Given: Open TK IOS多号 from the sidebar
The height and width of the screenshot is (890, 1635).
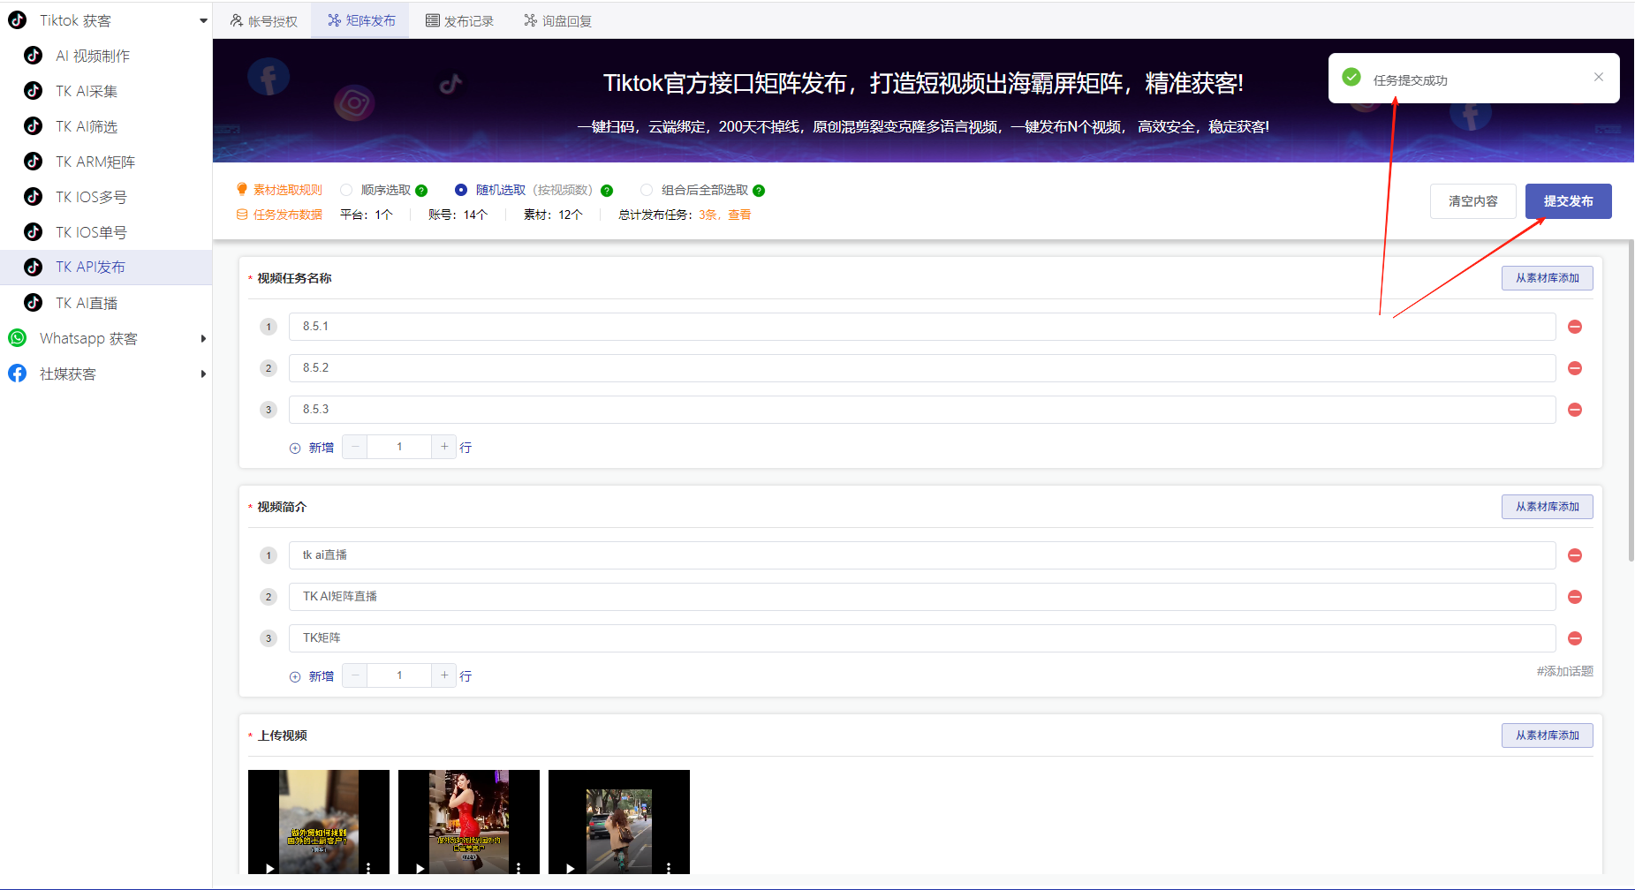Looking at the screenshot, I should [x=92, y=196].
